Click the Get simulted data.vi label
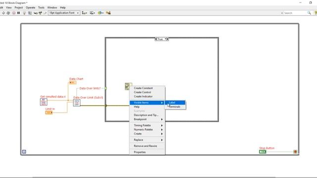Image resolution: width=317 pixels, height=178 pixels. click(x=53, y=97)
